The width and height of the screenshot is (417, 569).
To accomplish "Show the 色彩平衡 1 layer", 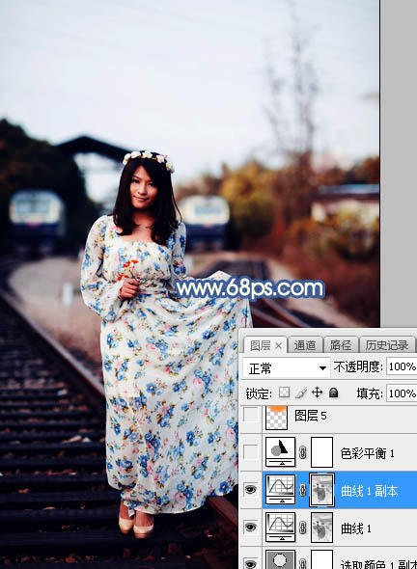I will (251, 452).
